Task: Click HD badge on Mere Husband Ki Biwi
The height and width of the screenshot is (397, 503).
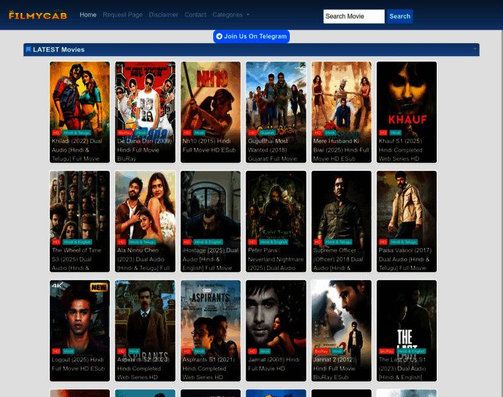Action: [318, 132]
